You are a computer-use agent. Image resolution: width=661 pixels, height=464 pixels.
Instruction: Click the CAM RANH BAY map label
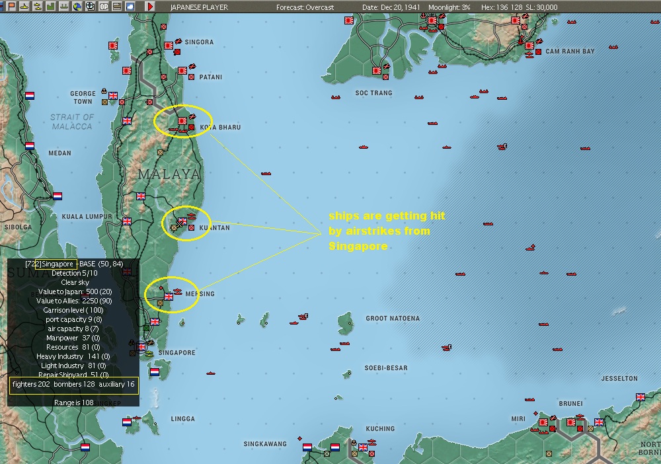570,52
